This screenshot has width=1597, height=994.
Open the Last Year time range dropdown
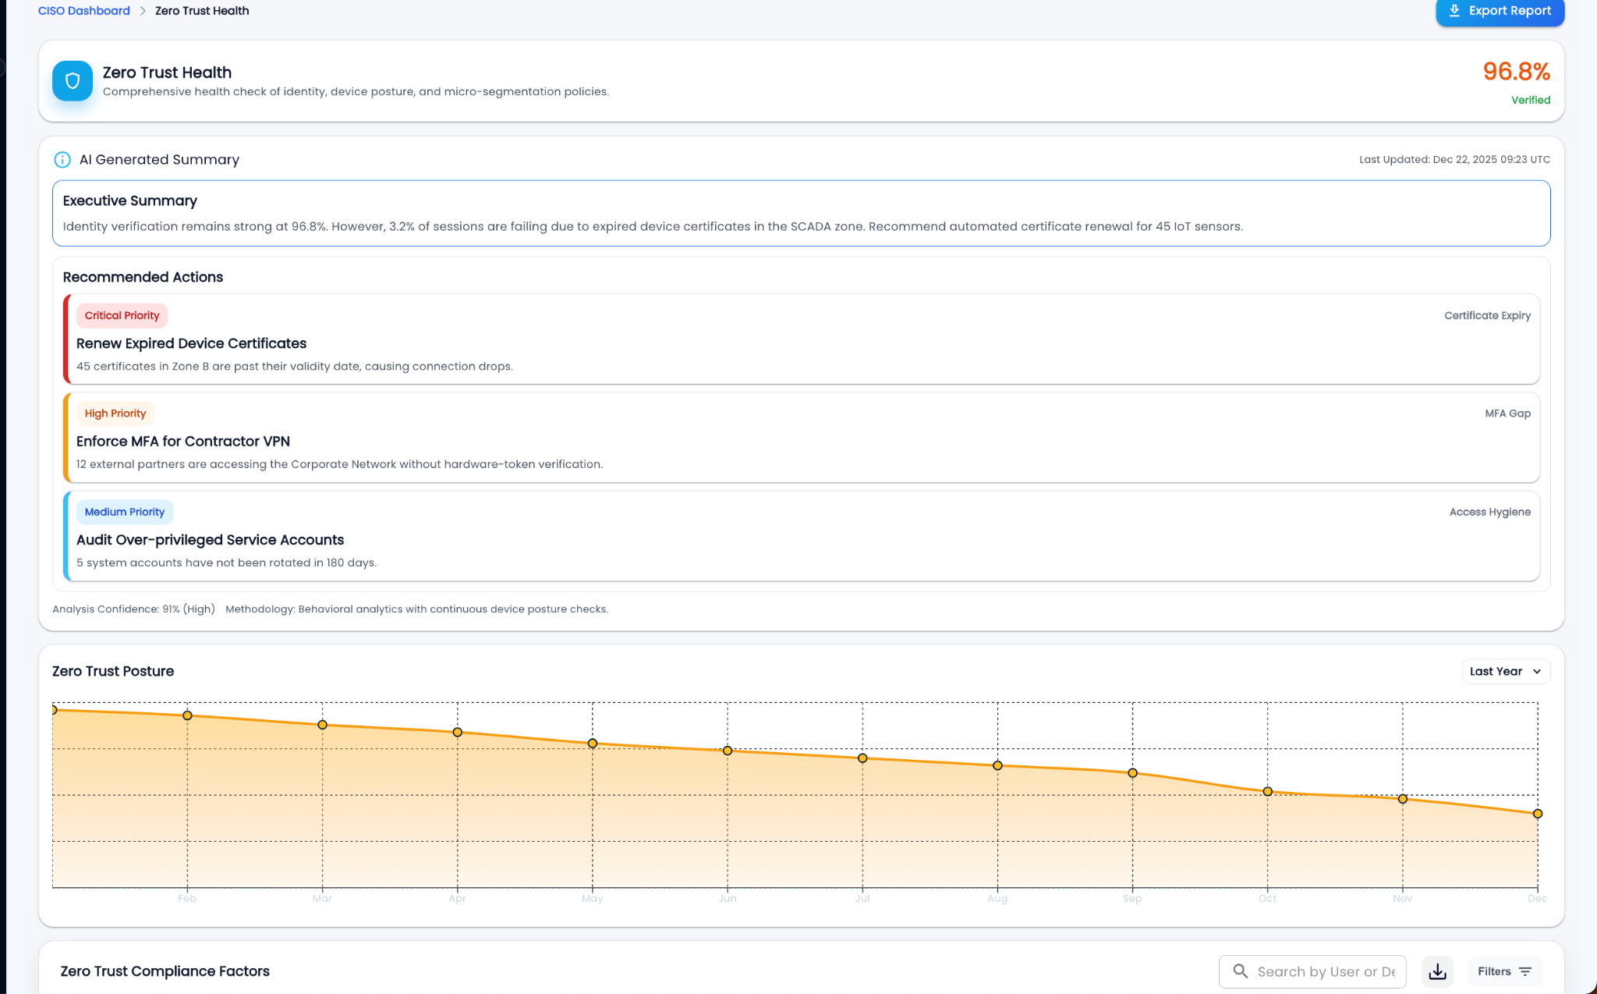pos(1505,672)
